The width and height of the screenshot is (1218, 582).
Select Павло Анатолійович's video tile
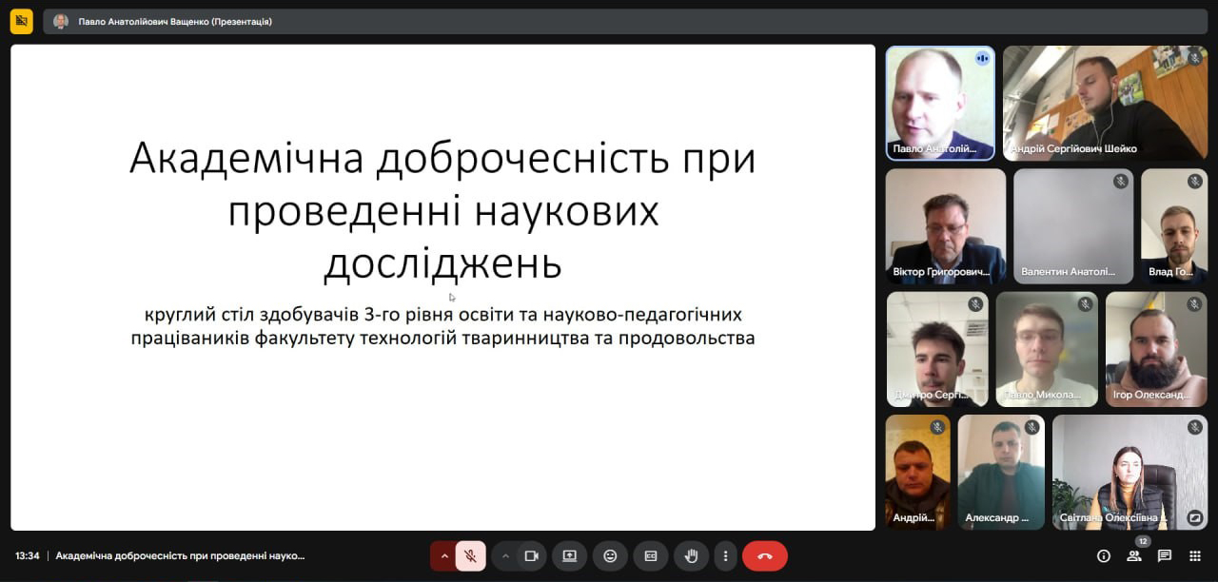tap(940, 102)
